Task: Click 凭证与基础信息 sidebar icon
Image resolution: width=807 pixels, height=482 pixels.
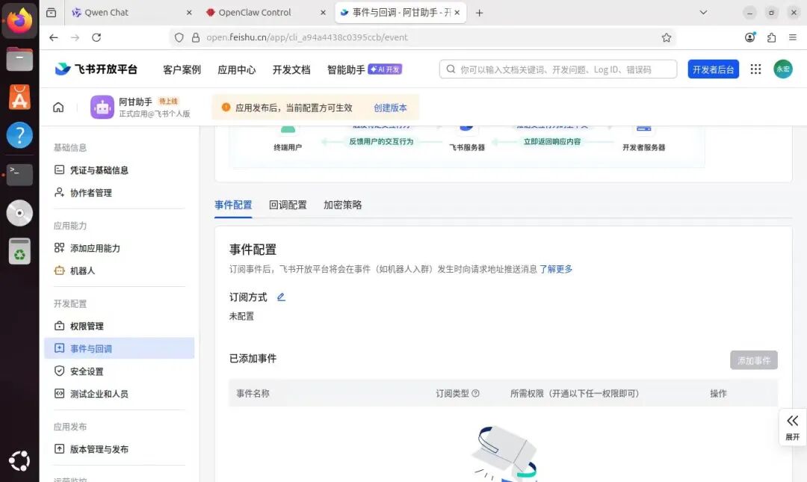Action: coord(60,170)
